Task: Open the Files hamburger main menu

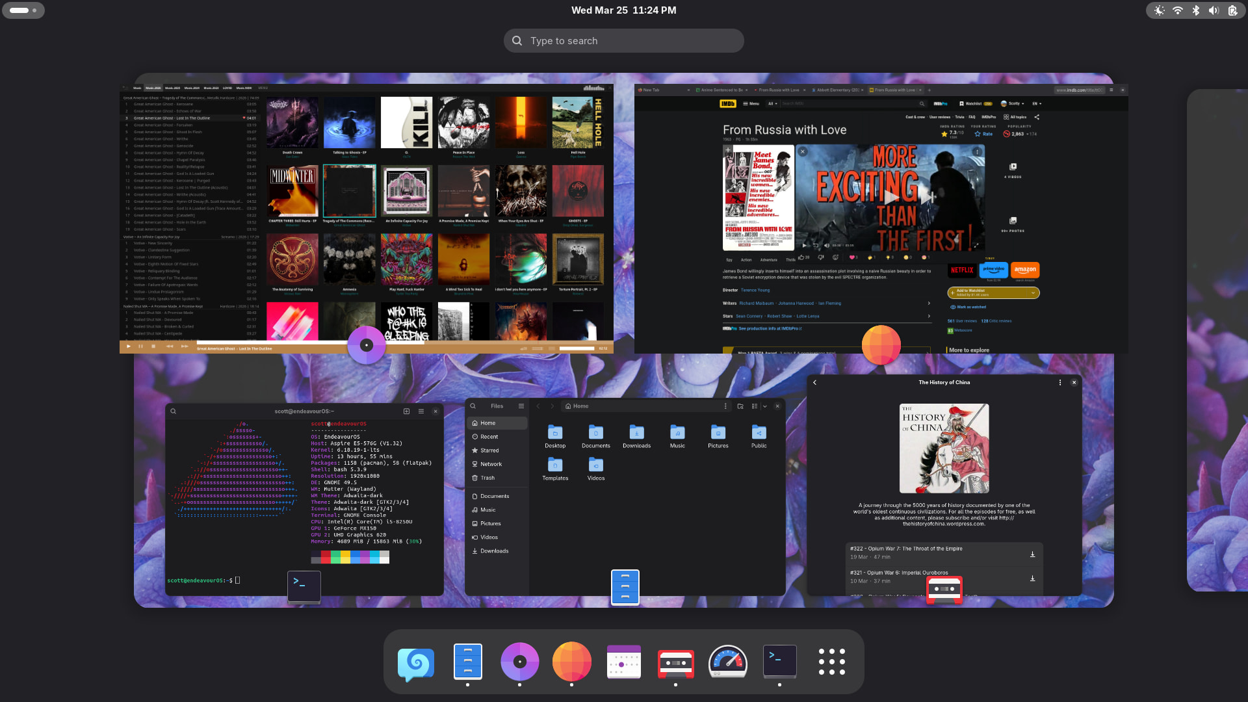Action: pyautogui.click(x=521, y=406)
